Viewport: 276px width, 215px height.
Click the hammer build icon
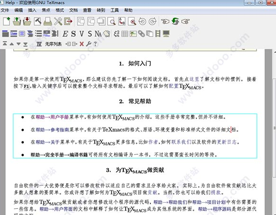[37, 21]
